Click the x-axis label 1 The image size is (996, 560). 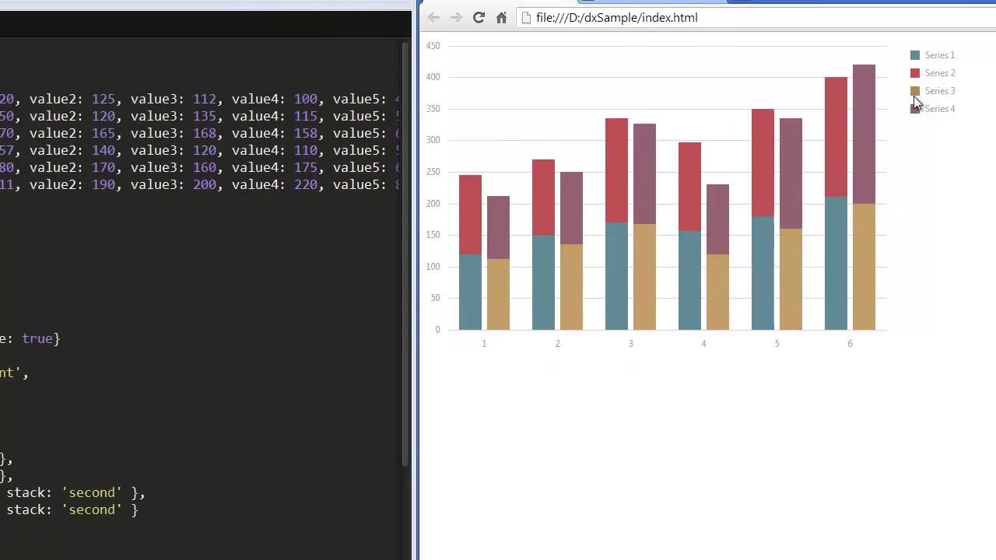click(x=484, y=344)
